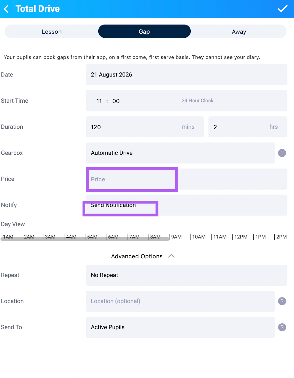The width and height of the screenshot is (294, 378).
Task: Switch to the Lesson tab
Action: [52, 32]
